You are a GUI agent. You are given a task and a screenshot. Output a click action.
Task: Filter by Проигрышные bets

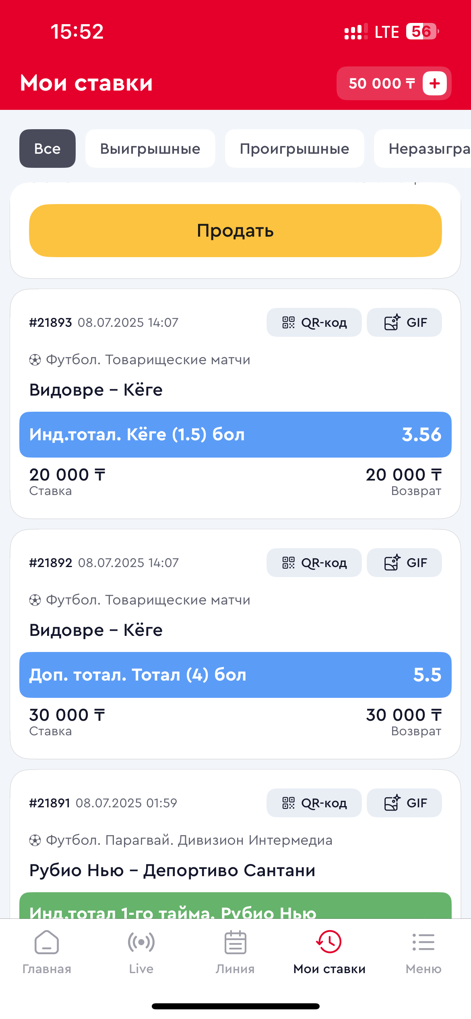point(294,149)
